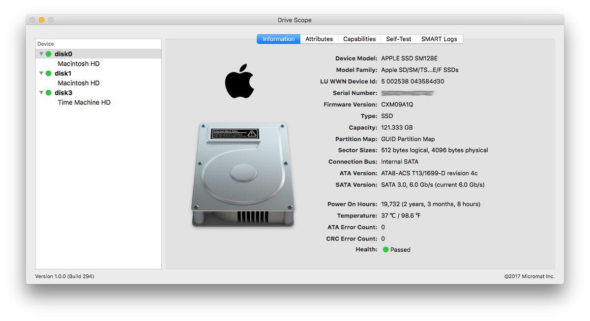
Task: Click the green status dot beside disk0
Action: 48,54
